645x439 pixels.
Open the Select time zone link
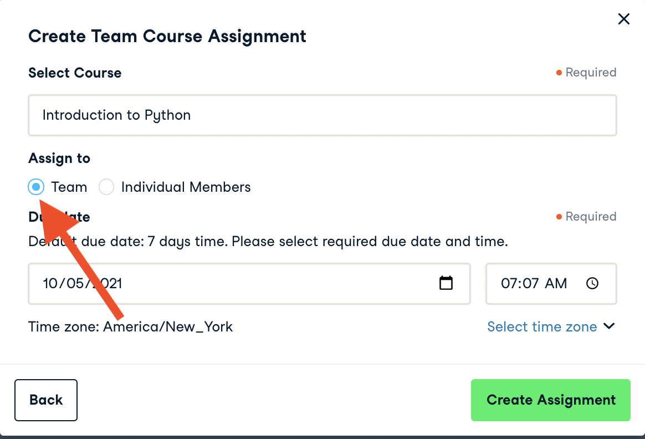(541, 327)
